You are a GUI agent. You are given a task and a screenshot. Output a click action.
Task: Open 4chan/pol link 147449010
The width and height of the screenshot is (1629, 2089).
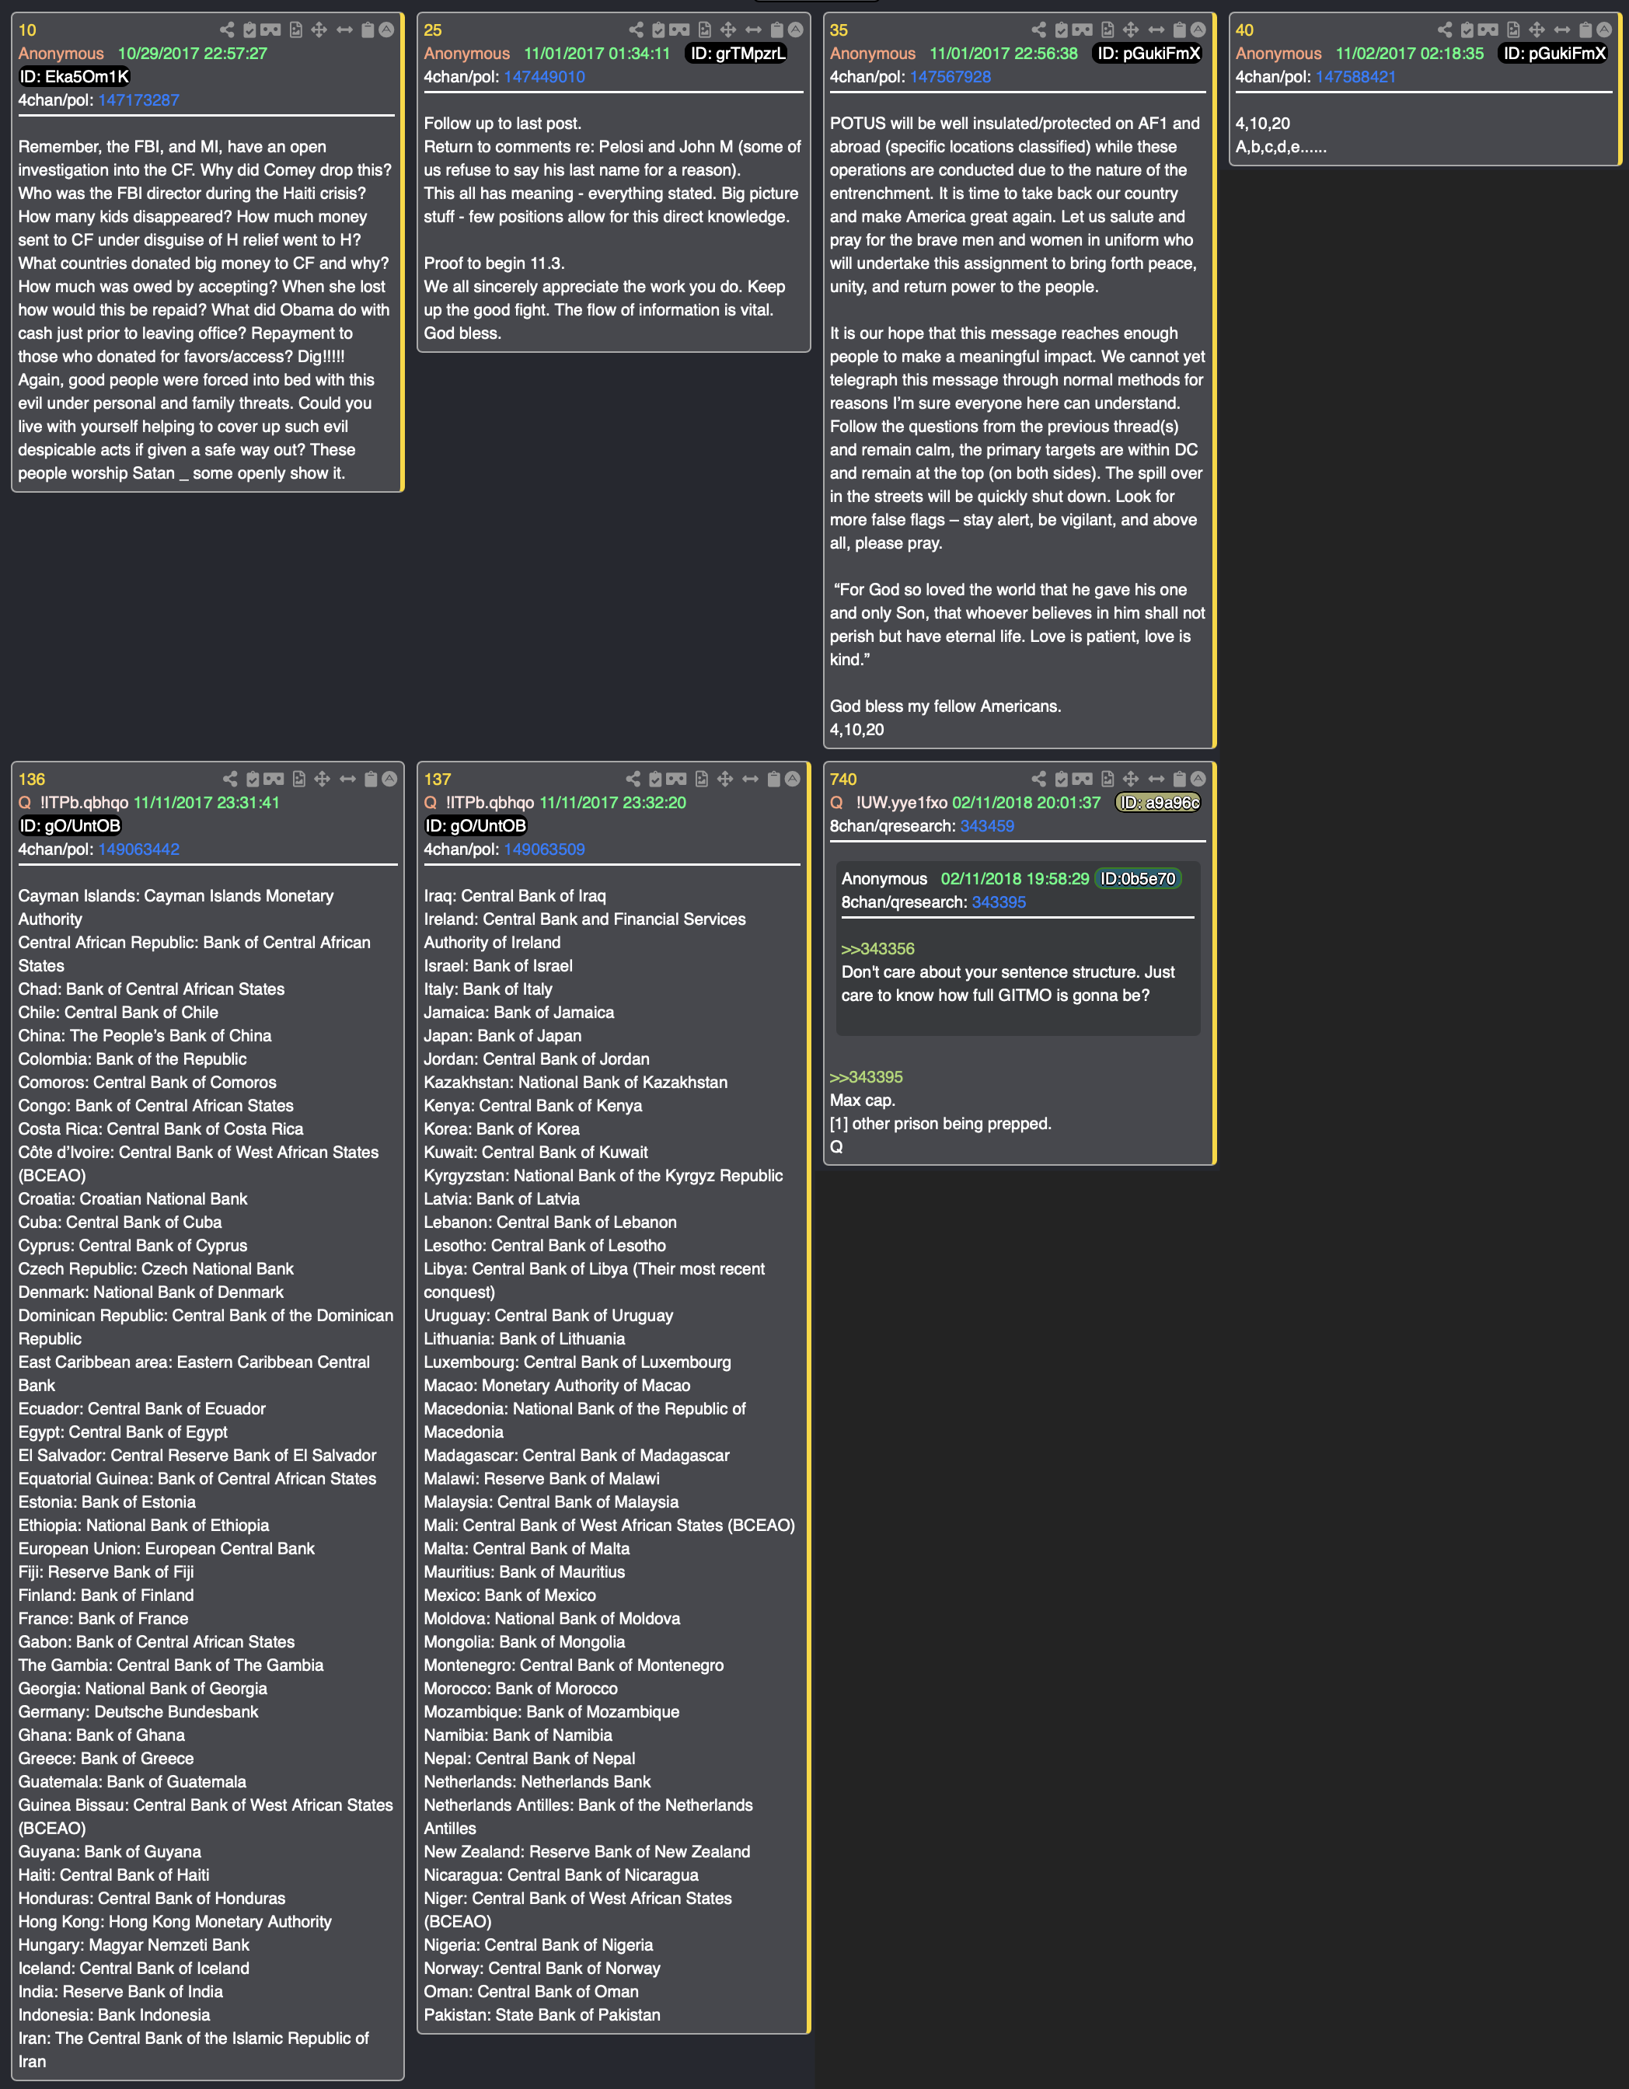[x=544, y=76]
